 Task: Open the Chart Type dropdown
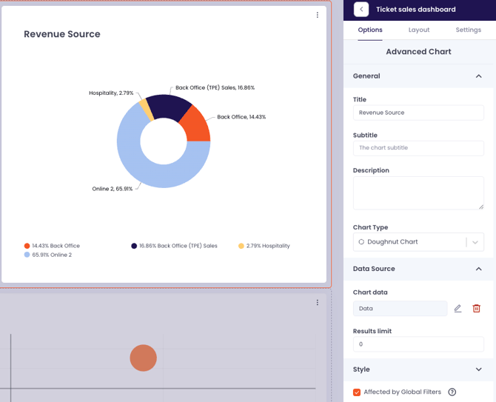pos(418,242)
